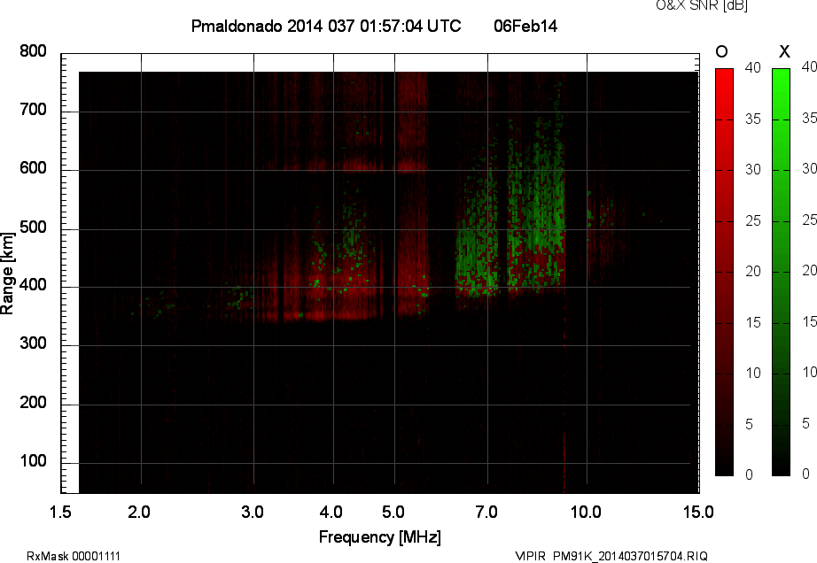
Task: Click the 400 range tick label
Action: 34,285
